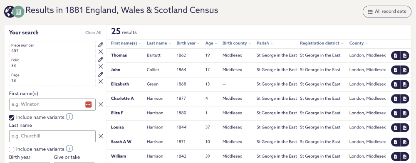The width and height of the screenshot is (416, 163).
Task: Open transcript icon for Thomas Bartutt
Action: [x=396, y=55]
